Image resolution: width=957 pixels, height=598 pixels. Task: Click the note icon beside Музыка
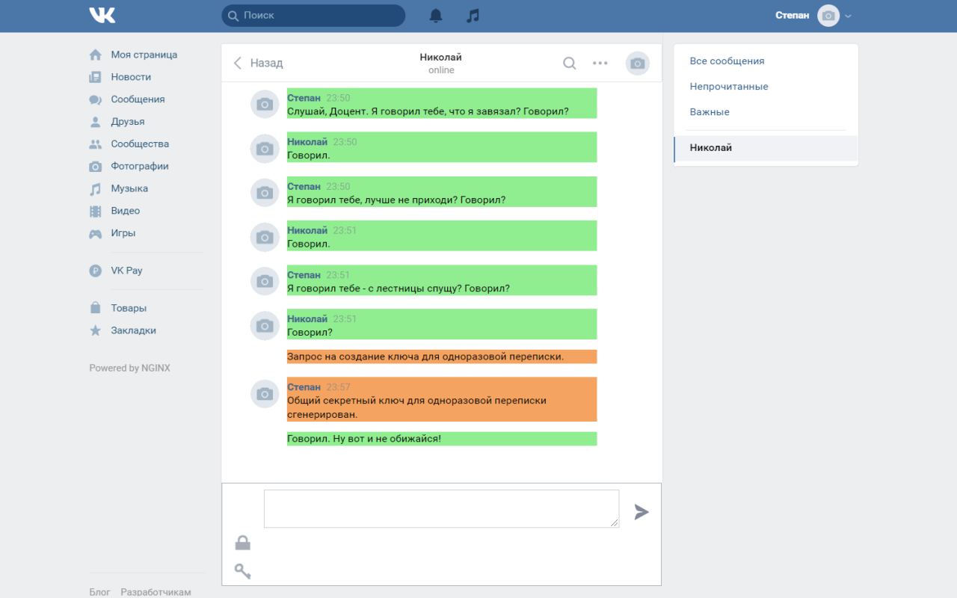point(95,189)
